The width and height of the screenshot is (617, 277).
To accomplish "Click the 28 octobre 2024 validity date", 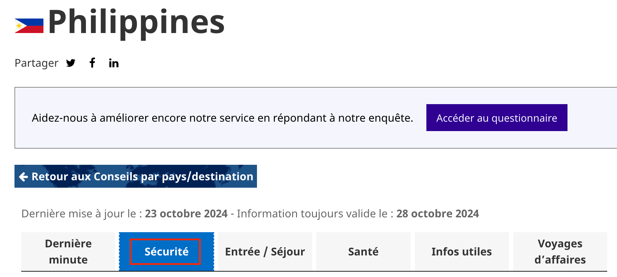I will [437, 214].
